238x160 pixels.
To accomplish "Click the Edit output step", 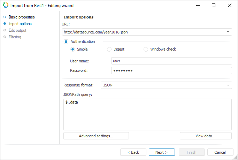I will coord(17,30).
